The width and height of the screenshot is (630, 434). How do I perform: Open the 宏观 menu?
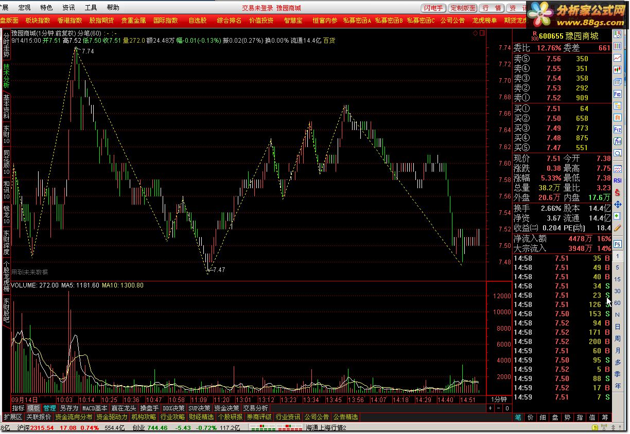coord(24,8)
